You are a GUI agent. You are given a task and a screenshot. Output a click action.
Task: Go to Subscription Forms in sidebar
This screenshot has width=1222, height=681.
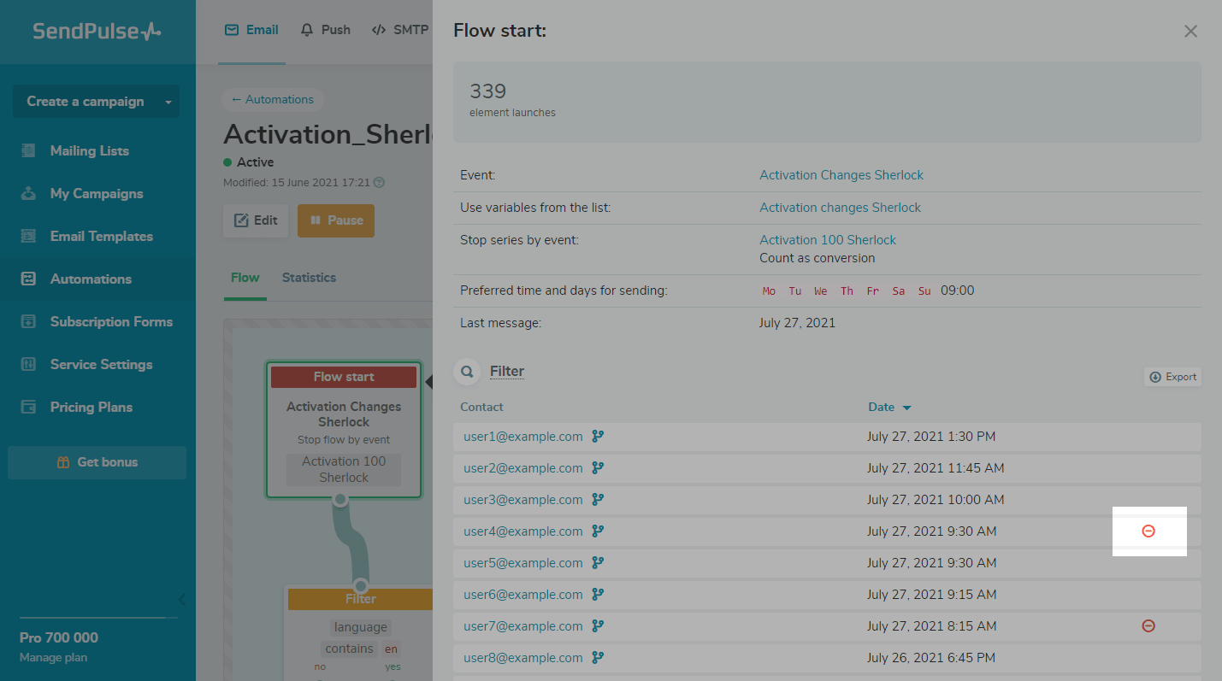97,322
